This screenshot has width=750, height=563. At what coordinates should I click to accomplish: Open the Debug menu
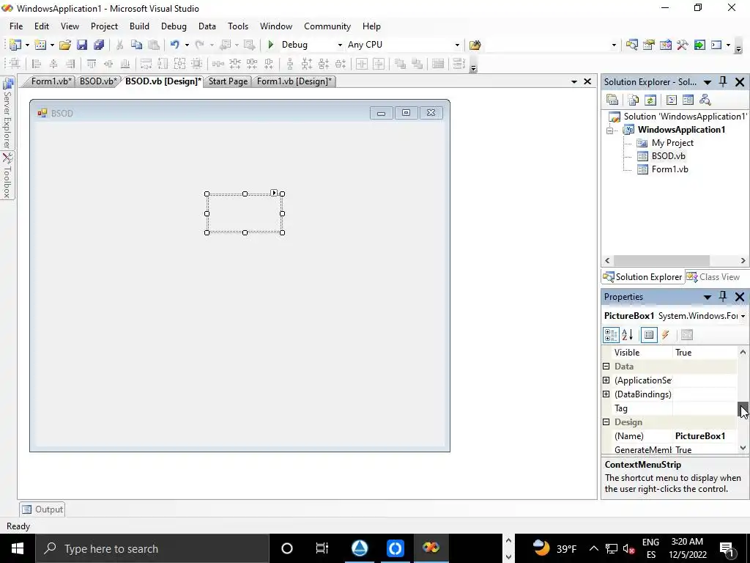pos(174,26)
